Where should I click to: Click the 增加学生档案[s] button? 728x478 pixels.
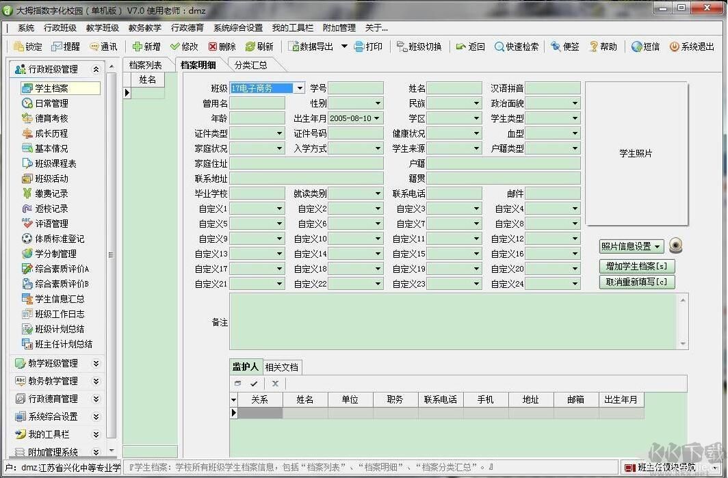pyautogui.click(x=636, y=267)
